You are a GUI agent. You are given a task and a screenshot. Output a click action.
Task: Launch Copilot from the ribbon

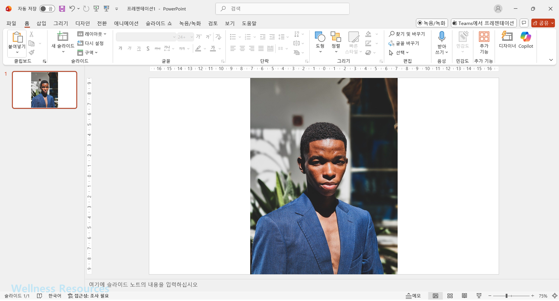click(526, 40)
